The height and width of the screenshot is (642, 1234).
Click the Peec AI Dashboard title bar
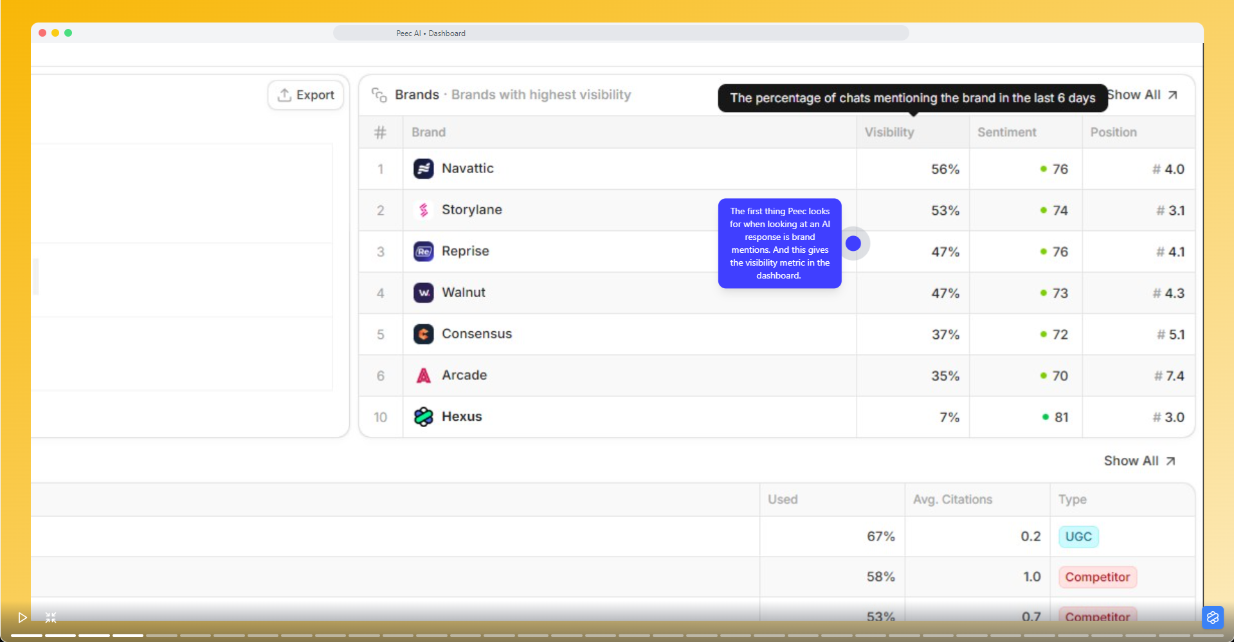pyautogui.click(x=621, y=33)
